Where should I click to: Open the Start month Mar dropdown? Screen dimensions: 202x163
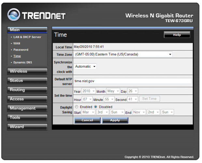88,112
